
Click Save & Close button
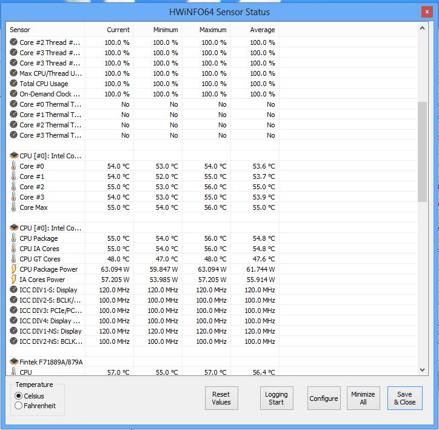pos(404,398)
